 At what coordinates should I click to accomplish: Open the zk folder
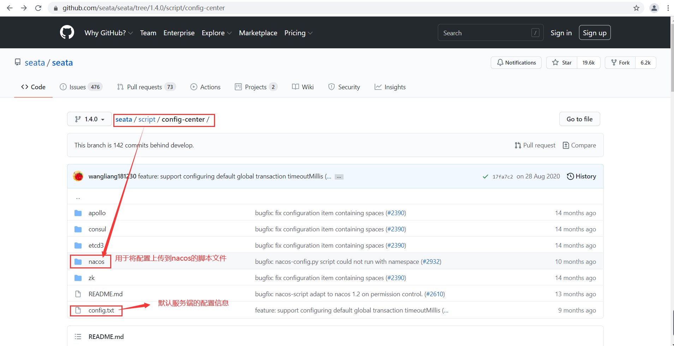91,278
